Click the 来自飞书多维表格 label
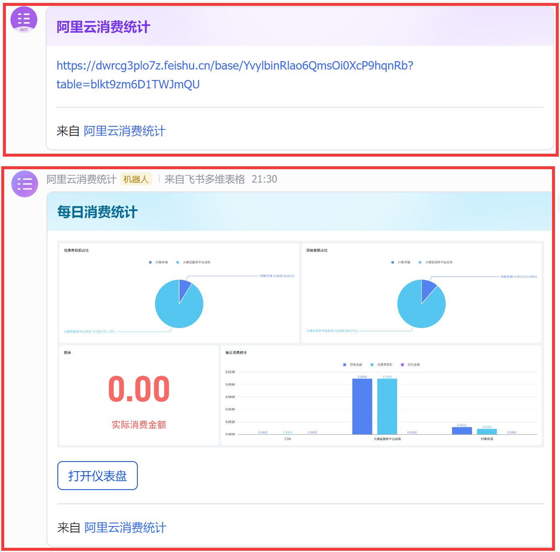Image resolution: width=560 pixels, height=552 pixels. click(205, 179)
